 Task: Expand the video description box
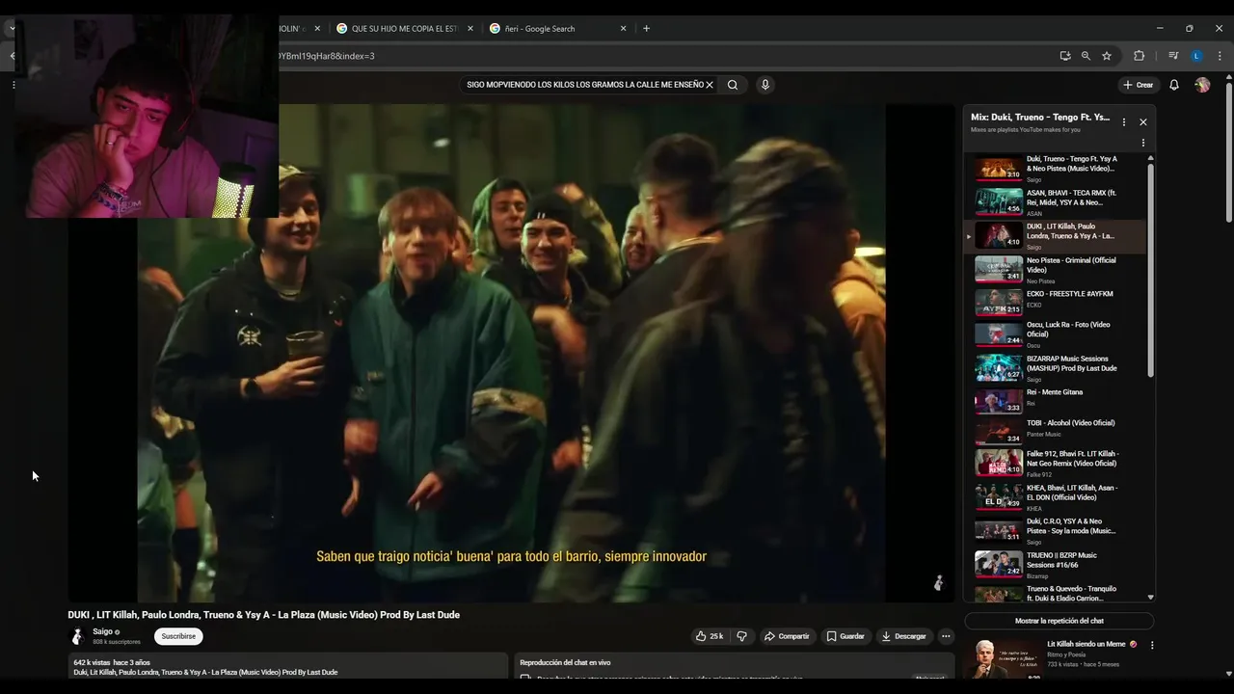287,667
